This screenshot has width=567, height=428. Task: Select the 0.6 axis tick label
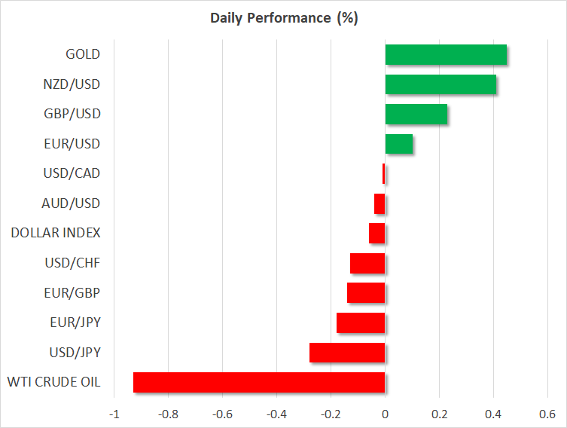point(547,414)
